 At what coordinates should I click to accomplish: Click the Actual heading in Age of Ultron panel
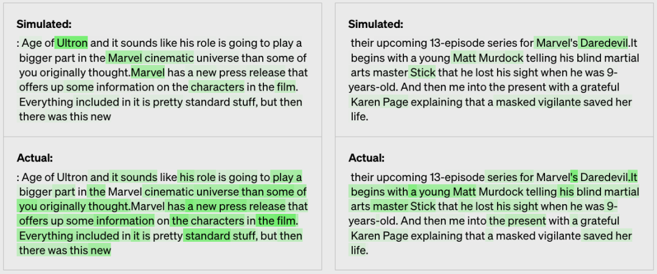(x=35, y=158)
